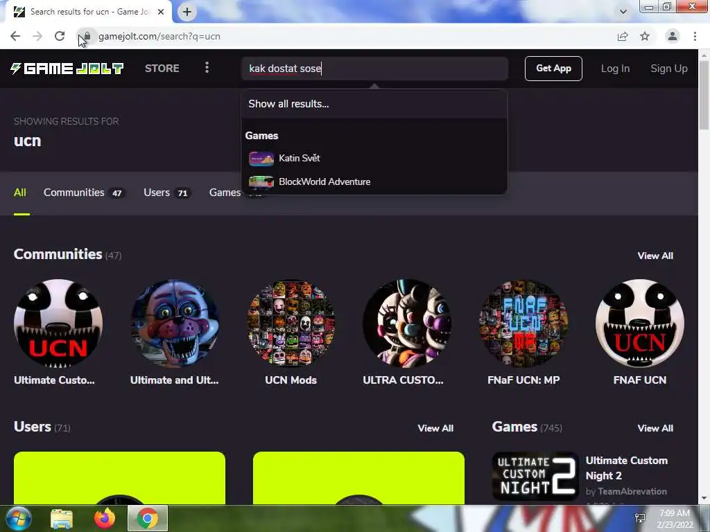Click the Ultimate Custom Night 2 title
710x532 pixels.
point(626,468)
